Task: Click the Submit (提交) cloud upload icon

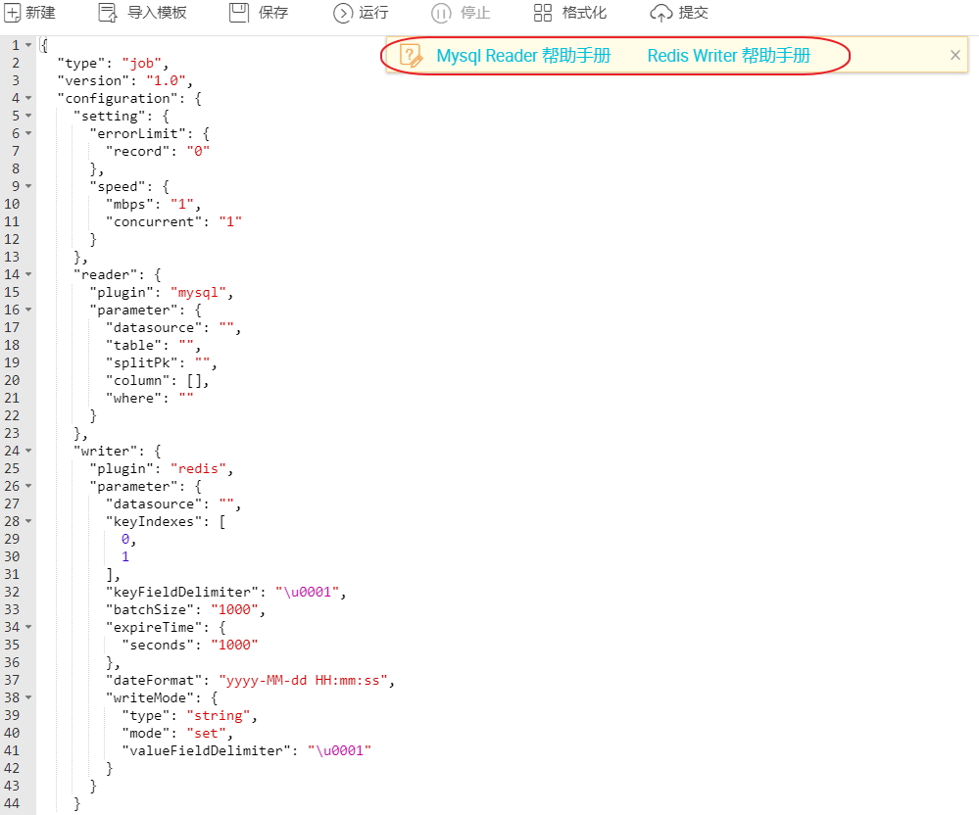Action: [661, 13]
